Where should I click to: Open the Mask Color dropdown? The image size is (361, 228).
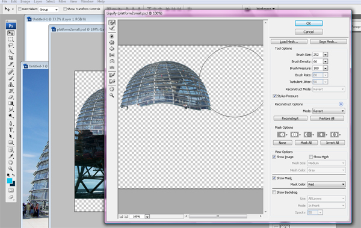(327, 184)
